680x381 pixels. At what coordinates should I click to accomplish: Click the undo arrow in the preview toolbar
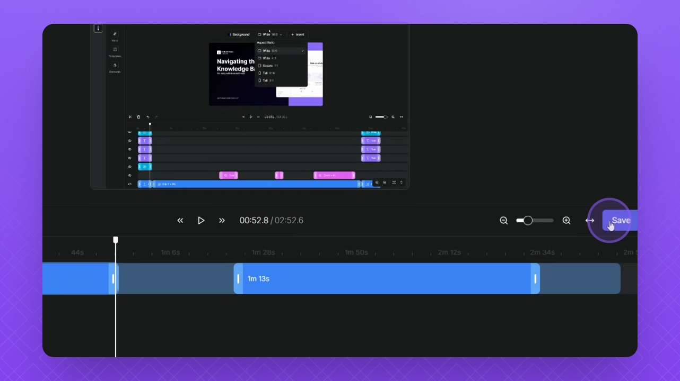pos(148,117)
